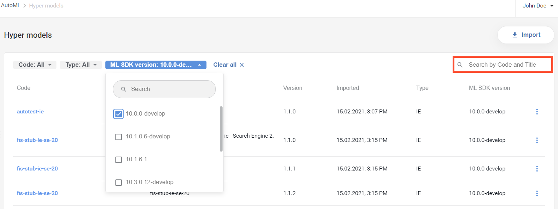Screen dimensions: 558x209
Task: Click the 10.0.0-develop cell in autotest-ie row
Action: click(x=487, y=112)
